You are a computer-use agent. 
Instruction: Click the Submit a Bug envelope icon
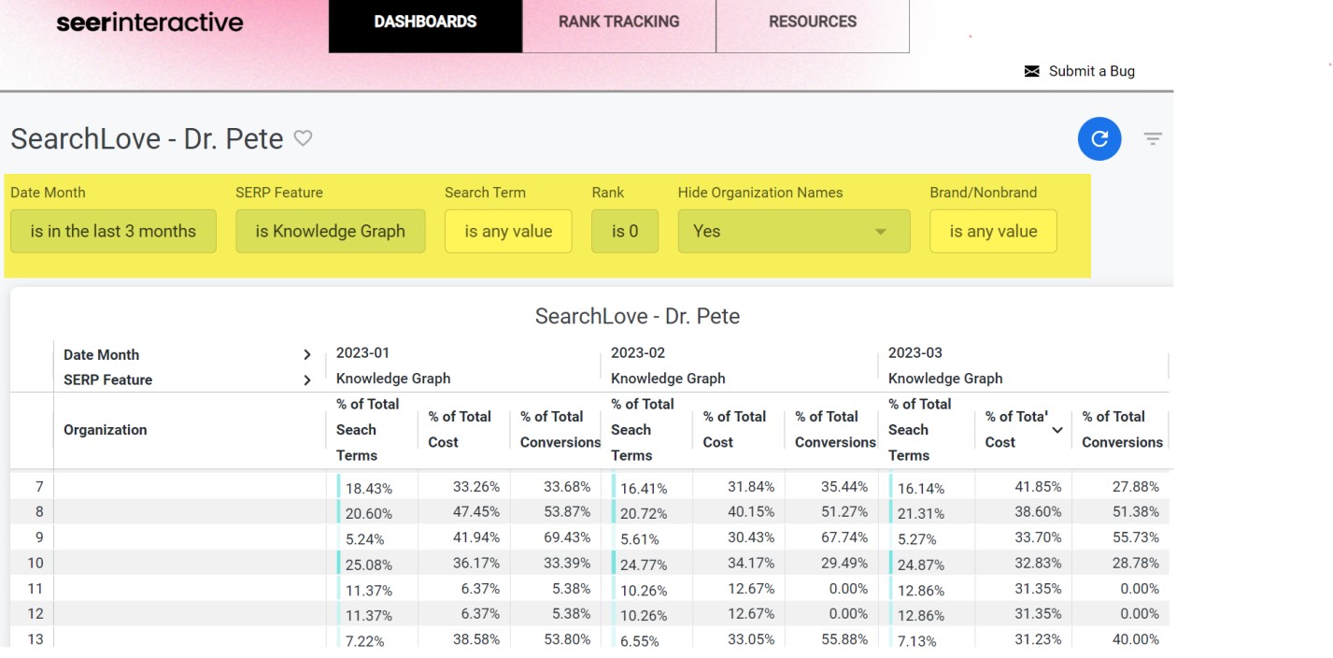point(1031,71)
